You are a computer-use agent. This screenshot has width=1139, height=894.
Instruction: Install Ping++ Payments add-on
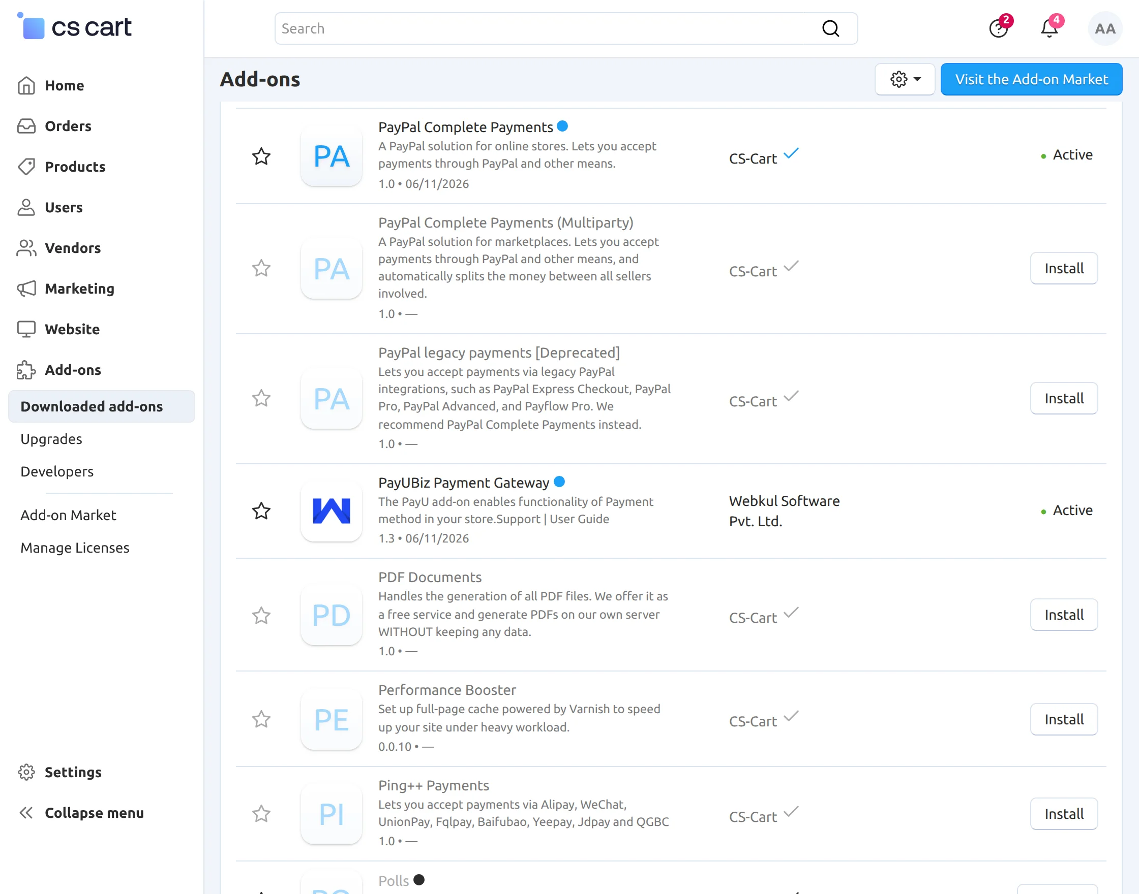[1064, 814]
